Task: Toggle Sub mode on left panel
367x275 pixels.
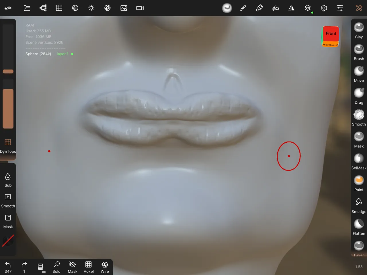Action: [x=8, y=180]
